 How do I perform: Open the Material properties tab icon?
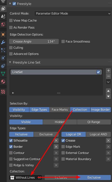click(3, 82)
